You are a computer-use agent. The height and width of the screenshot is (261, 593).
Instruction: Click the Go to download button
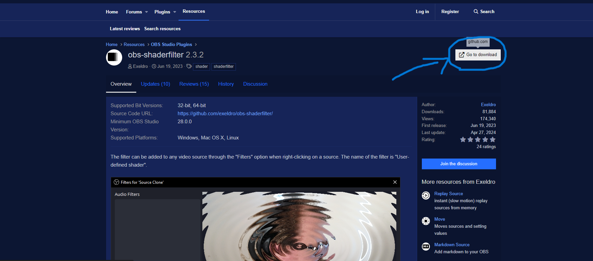478,55
